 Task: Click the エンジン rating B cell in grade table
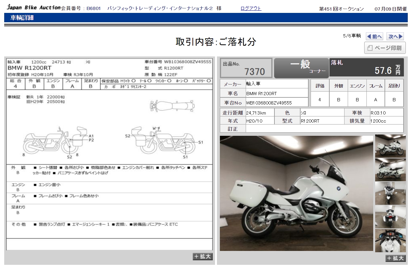pos(357,99)
